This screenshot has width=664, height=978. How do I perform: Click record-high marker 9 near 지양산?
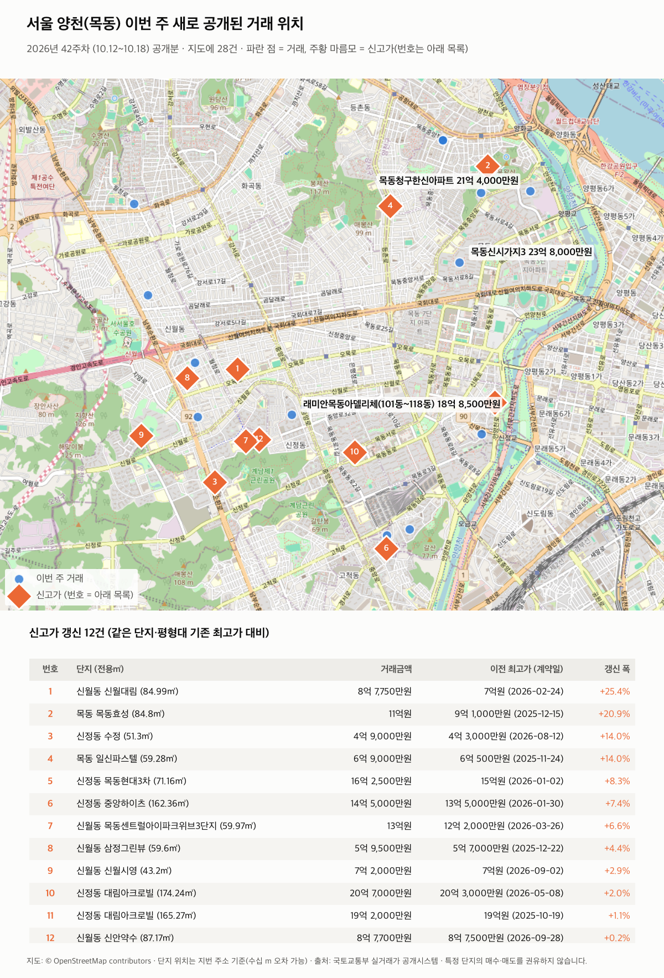pos(141,434)
